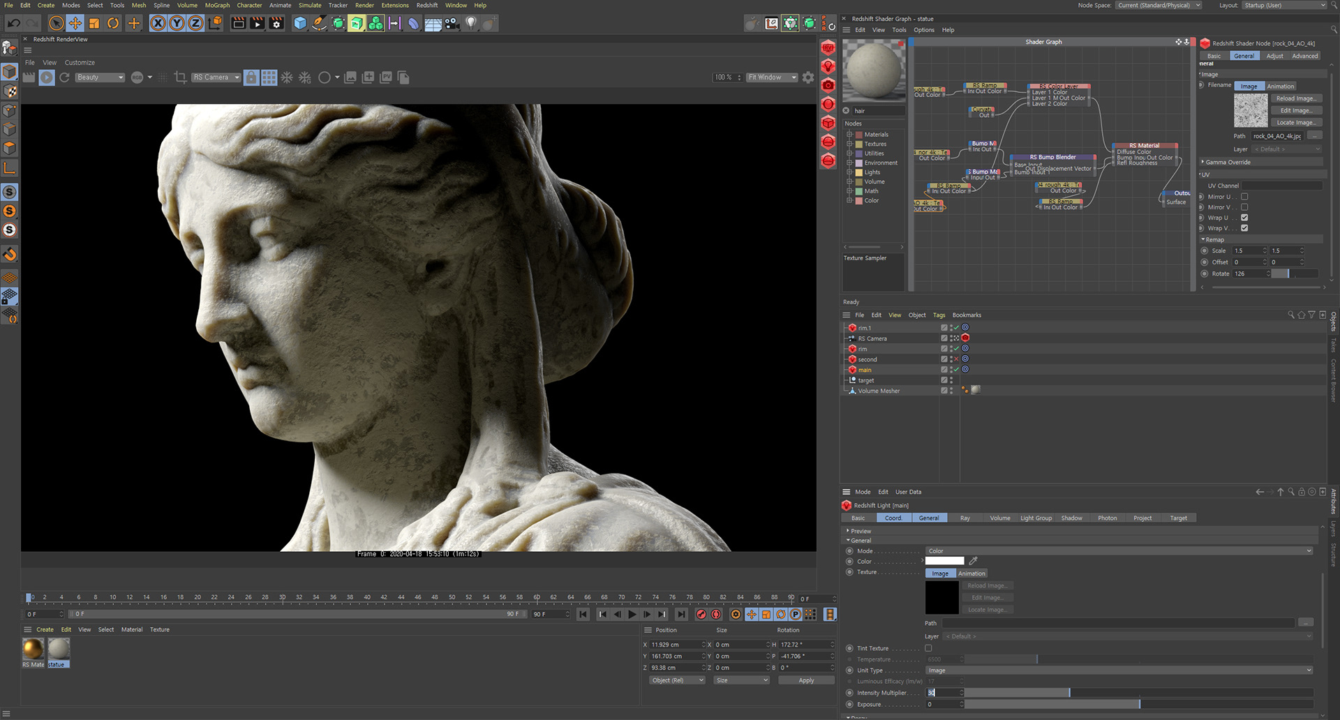Screen dimensions: 1340x720
Task: Click the snowflake freeze tessellation icon
Action: click(x=287, y=77)
